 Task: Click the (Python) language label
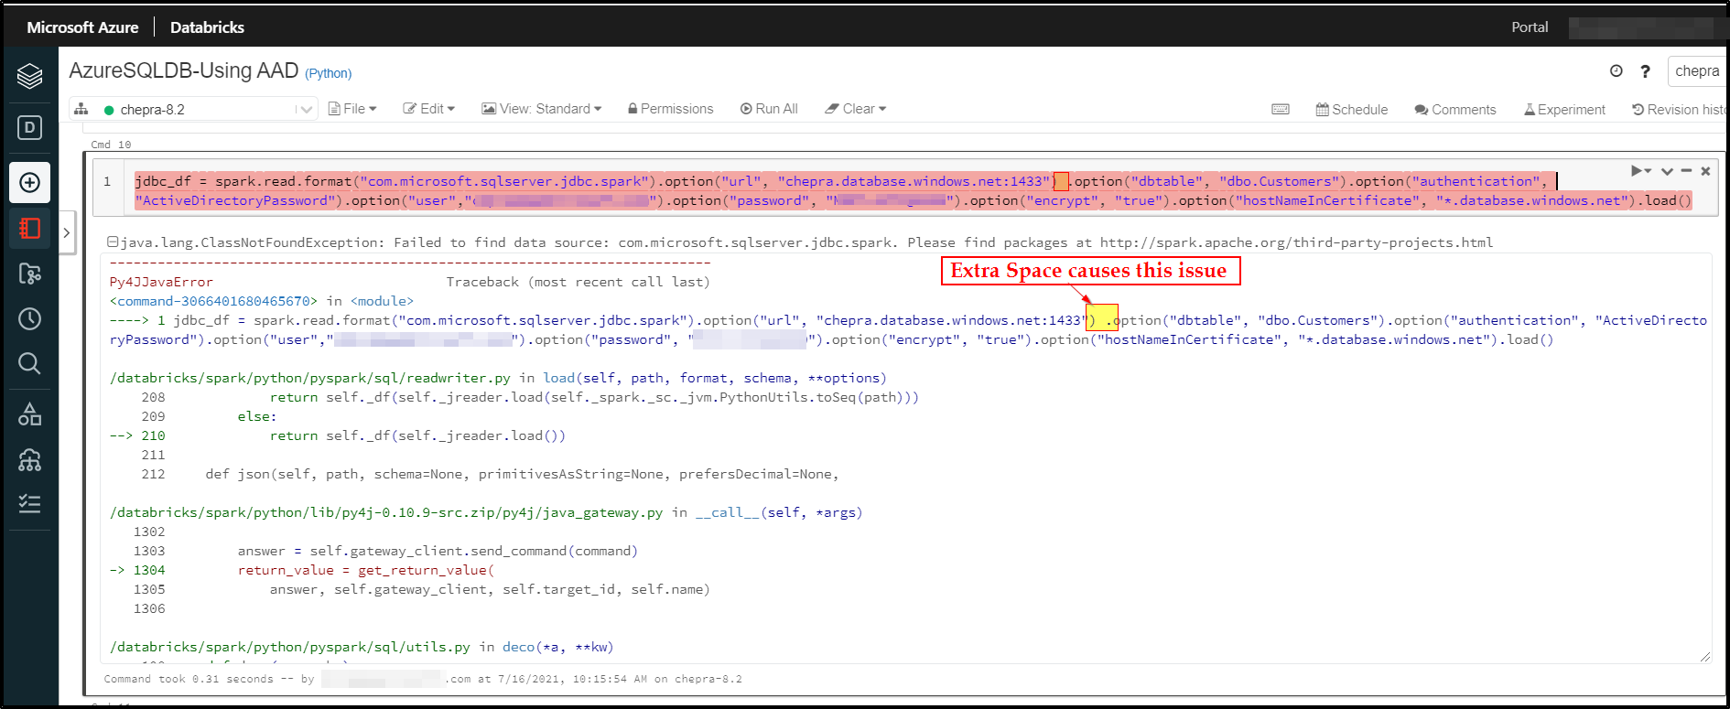coord(328,73)
